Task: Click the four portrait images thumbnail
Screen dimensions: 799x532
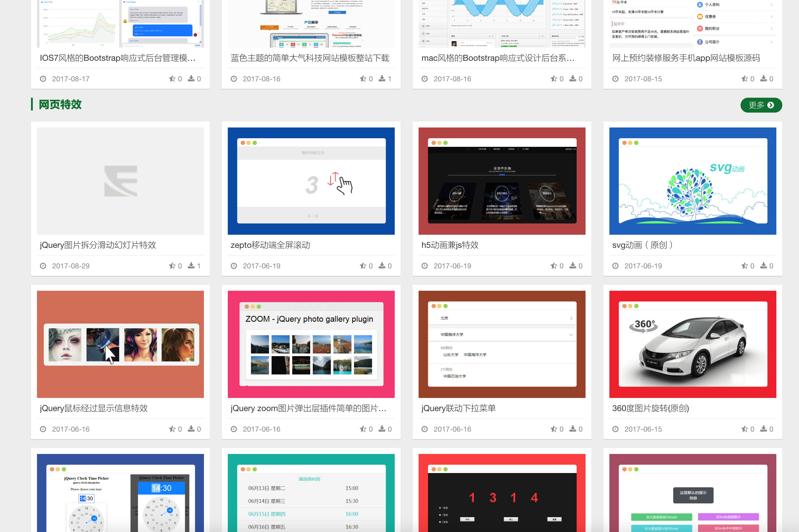Action: point(120,344)
